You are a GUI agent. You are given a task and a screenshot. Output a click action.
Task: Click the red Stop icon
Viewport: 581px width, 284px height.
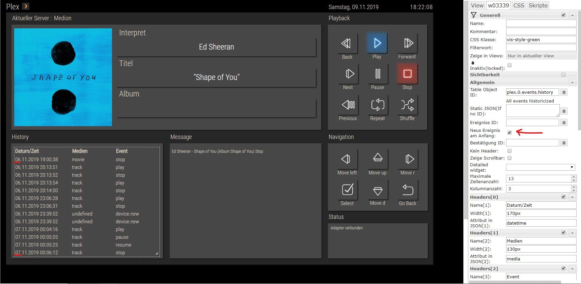407,74
